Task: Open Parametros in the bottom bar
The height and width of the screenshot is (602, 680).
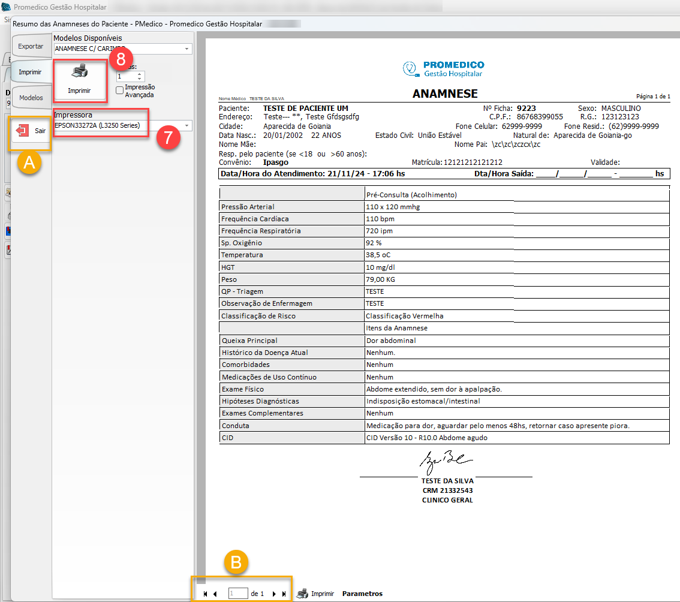Action: click(x=363, y=594)
